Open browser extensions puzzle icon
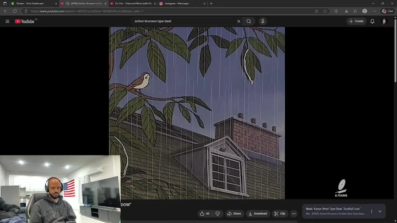The width and height of the screenshot is (397, 223). point(336,11)
